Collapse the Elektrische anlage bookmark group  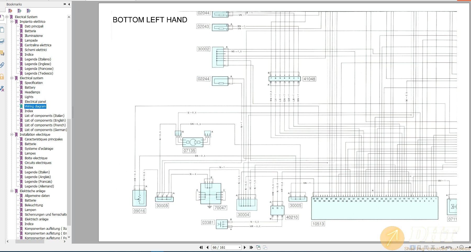12,191
